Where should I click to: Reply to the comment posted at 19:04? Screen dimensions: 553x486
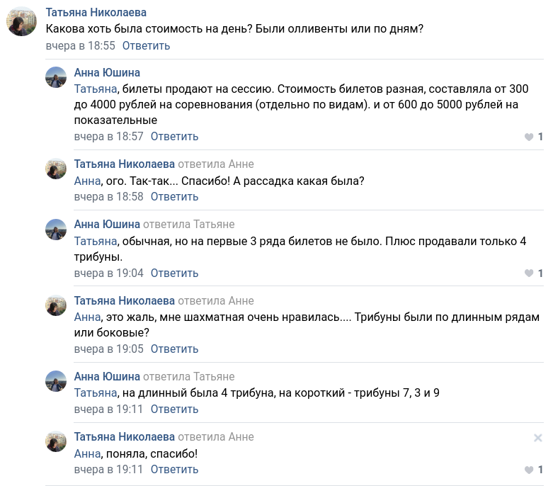pyautogui.click(x=174, y=273)
